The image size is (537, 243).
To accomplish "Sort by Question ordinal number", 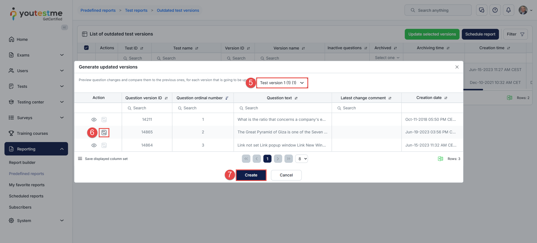I will (x=227, y=98).
